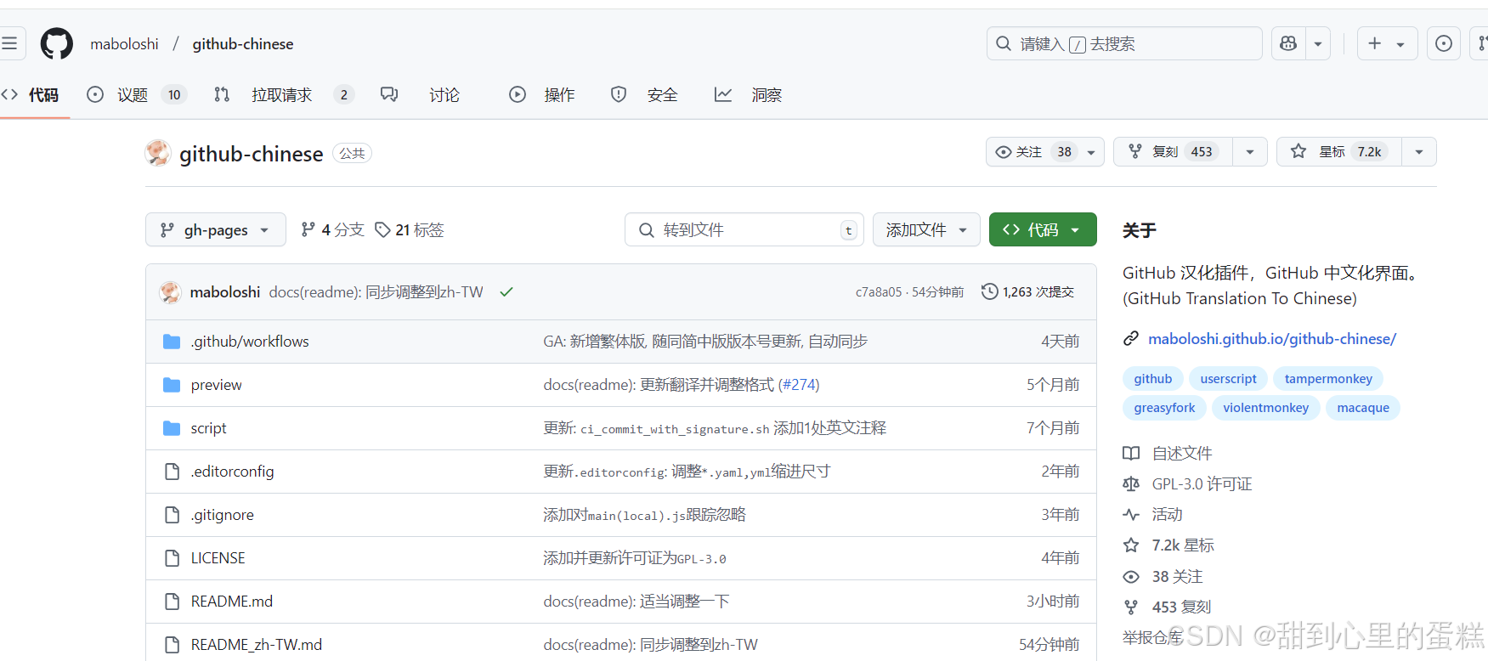Open 活动 activity link

tap(1153, 515)
